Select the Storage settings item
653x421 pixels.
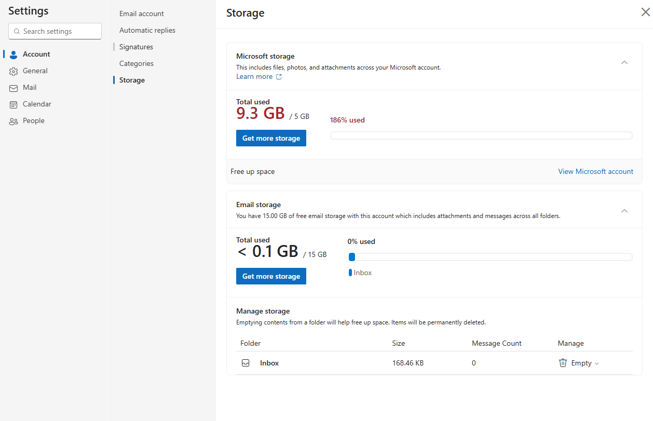click(132, 80)
